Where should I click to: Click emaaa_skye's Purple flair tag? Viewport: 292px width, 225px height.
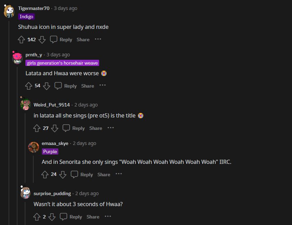pos(50,151)
